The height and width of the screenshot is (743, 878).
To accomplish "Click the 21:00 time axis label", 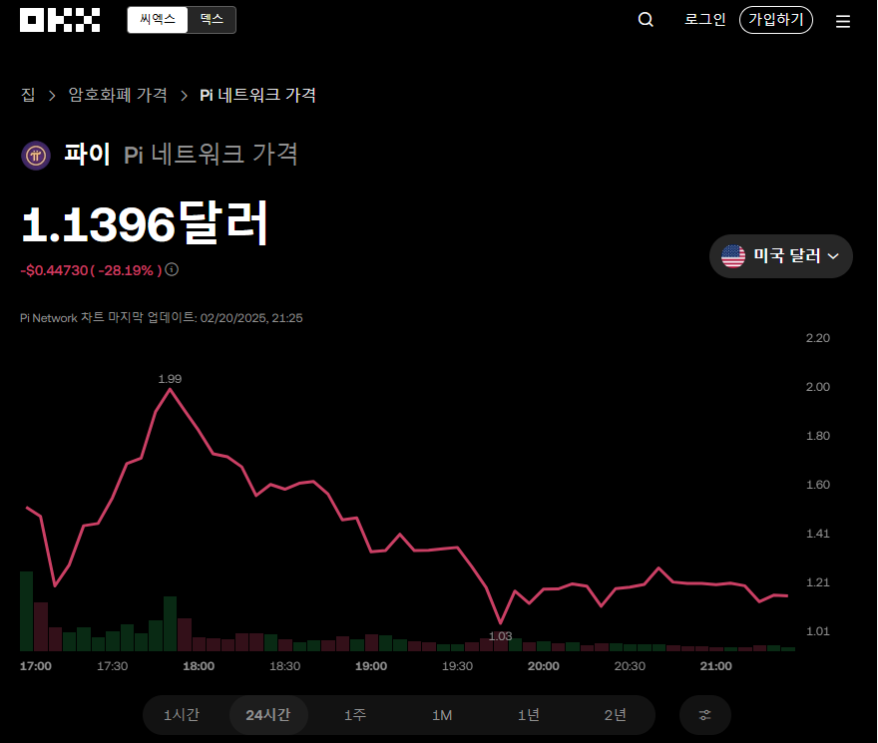I will [x=716, y=666].
